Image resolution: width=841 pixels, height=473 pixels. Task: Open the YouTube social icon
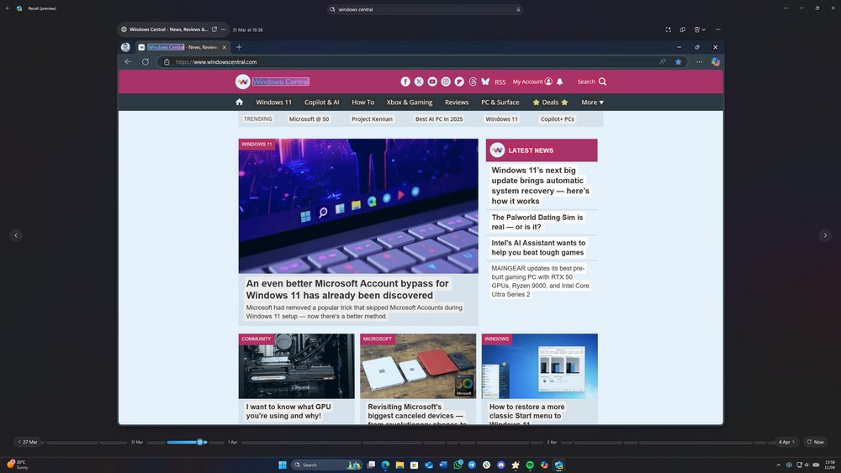(432, 81)
